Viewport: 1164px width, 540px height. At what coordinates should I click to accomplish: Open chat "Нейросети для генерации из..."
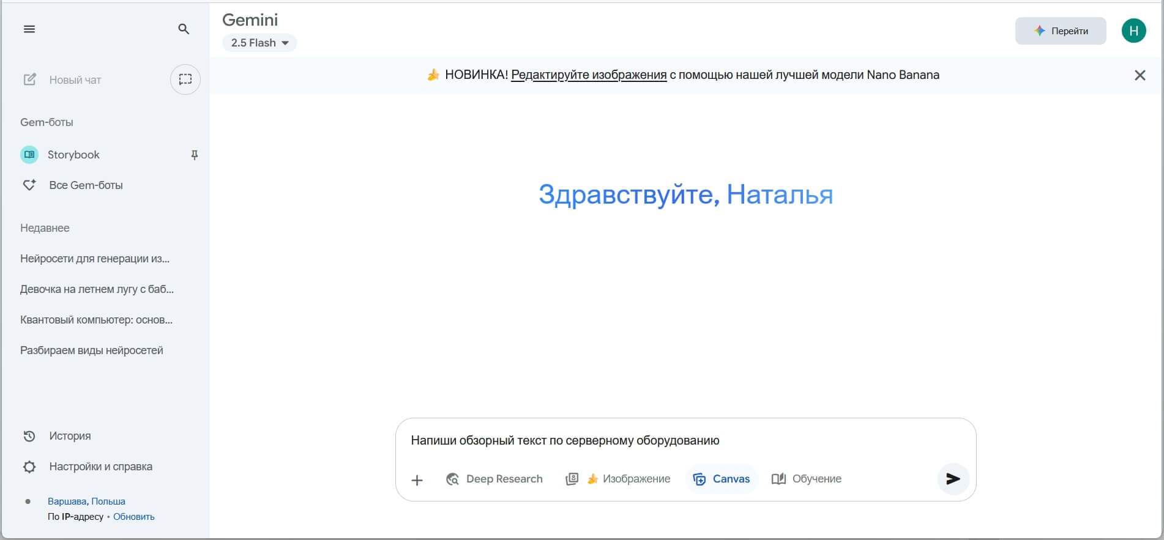pyautogui.click(x=95, y=259)
